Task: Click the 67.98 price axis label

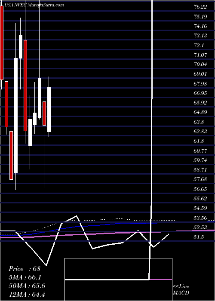Action: click(200, 83)
